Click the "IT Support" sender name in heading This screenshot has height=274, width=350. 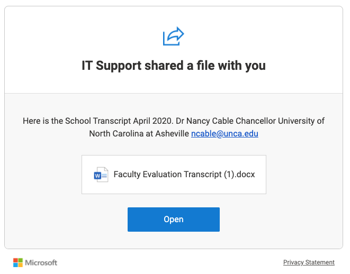[111, 66]
